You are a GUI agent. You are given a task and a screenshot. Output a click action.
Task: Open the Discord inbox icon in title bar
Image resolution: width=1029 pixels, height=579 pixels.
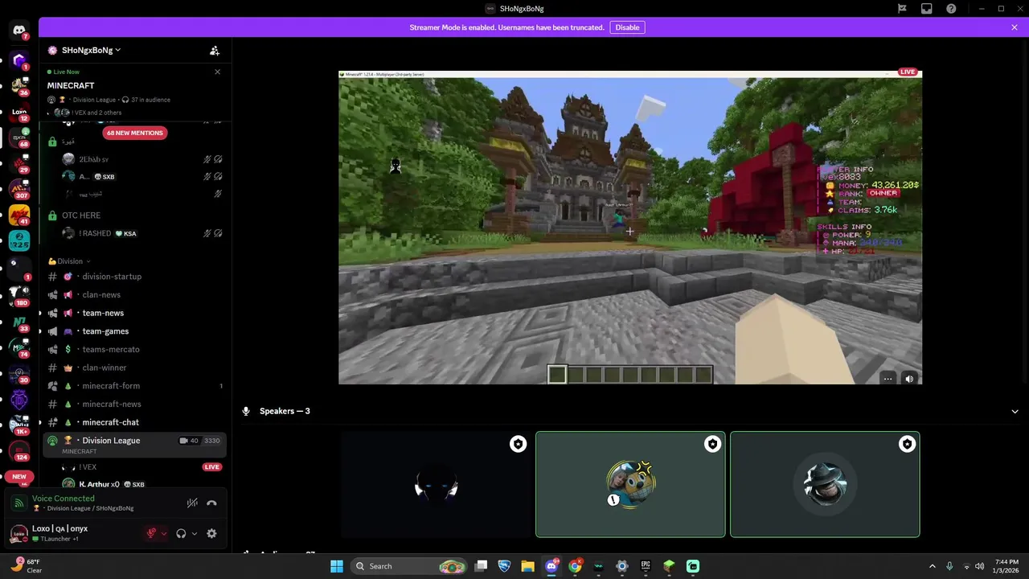pyautogui.click(x=926, y=9)
